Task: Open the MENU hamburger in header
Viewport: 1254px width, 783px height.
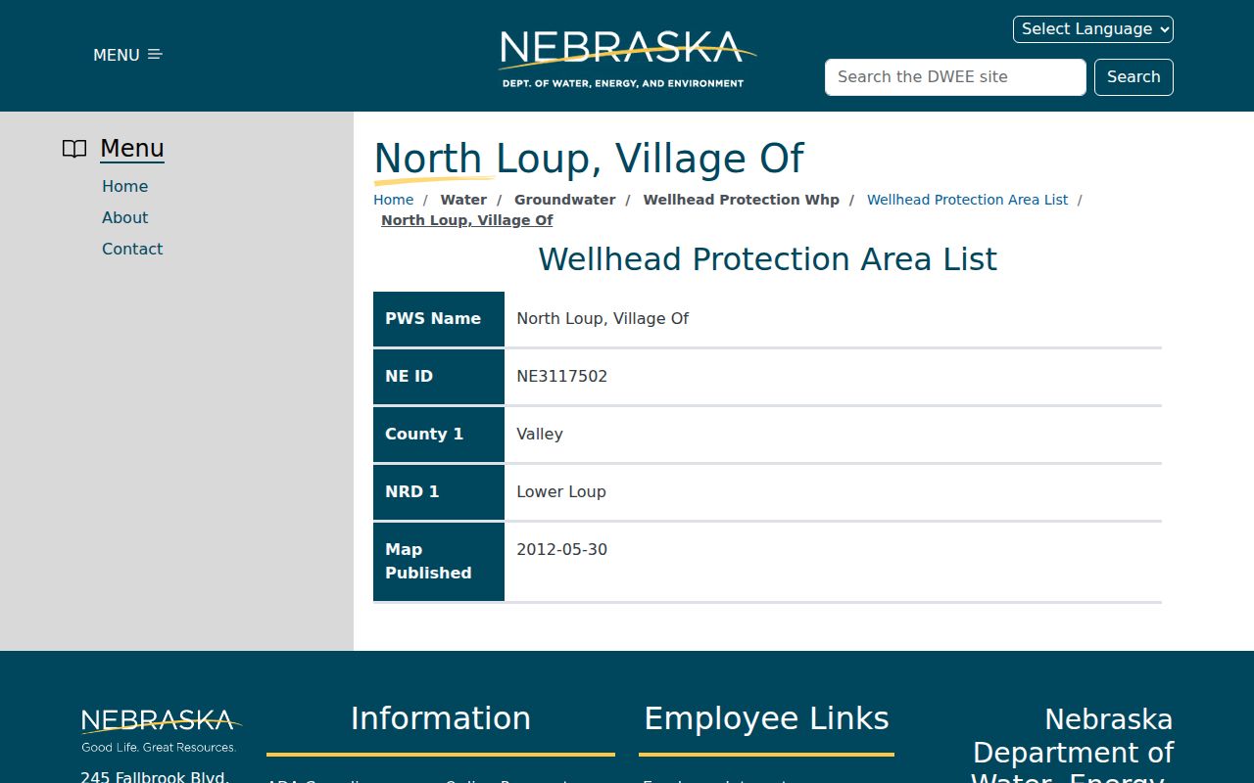Action: pos(127,55)
